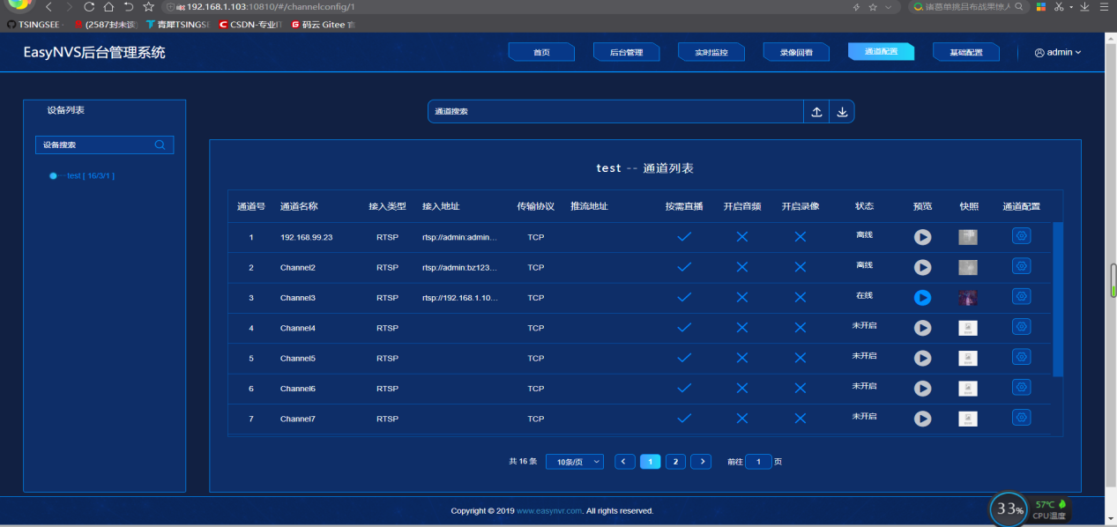Switch to the 录像回看 tab
Image resolution: width=1117 pixels, height=527 pixels.
tap(796, 52)
